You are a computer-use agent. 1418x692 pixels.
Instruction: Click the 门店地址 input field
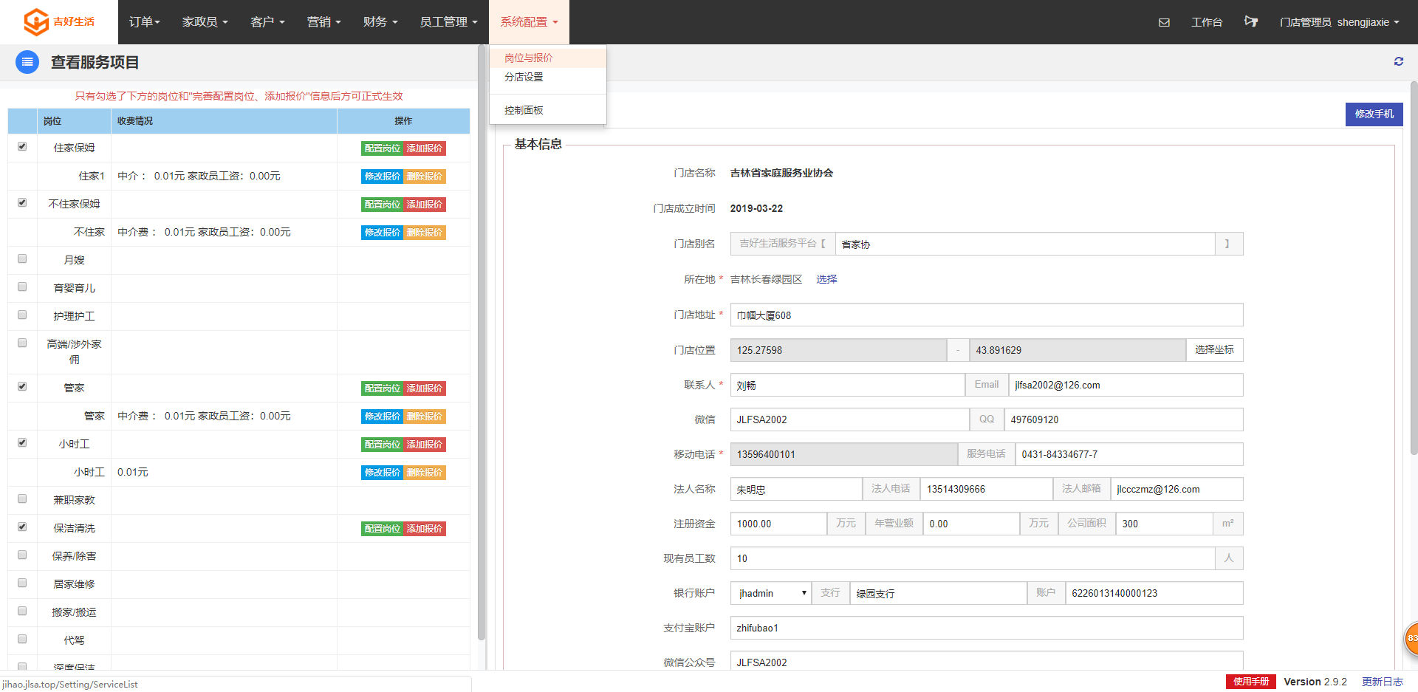click(987, 315)
